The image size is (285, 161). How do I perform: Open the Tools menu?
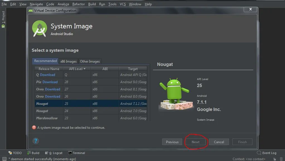point(112,4)
